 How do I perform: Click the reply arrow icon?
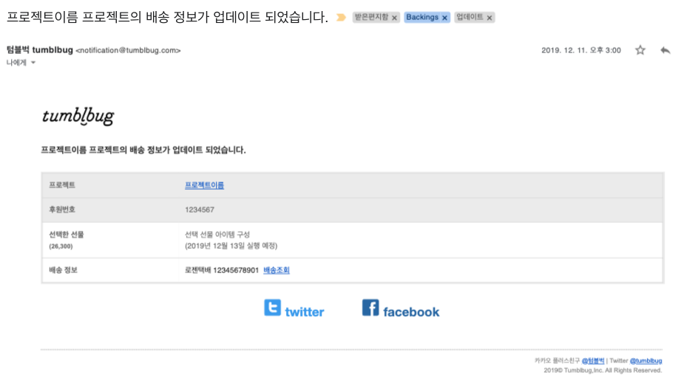pyautogui.click(x=665, y=50)
